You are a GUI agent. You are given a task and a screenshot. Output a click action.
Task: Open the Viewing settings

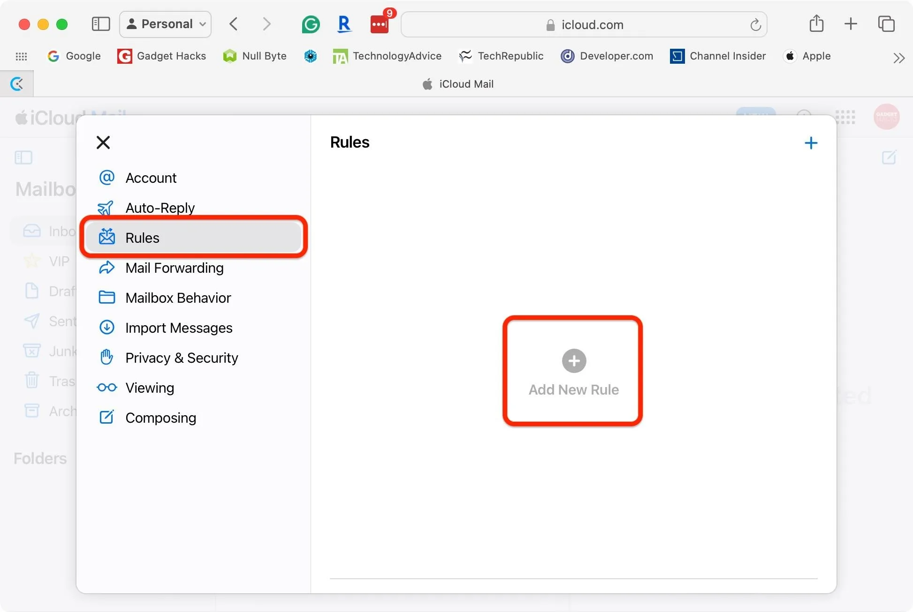click(193, 388)
